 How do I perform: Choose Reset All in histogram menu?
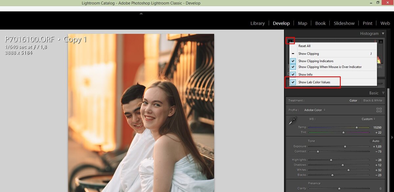(333, 46)
